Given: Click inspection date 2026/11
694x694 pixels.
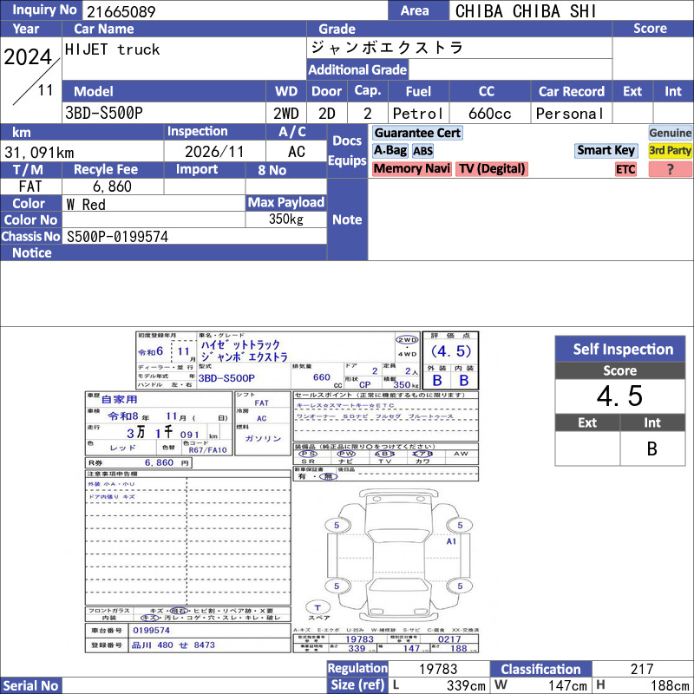Looking at the screenshot, I should click(214, 152).
